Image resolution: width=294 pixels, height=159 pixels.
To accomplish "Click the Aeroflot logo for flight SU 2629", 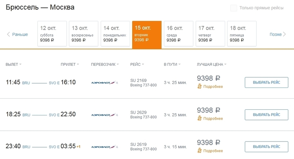I will tap(104, 115).
